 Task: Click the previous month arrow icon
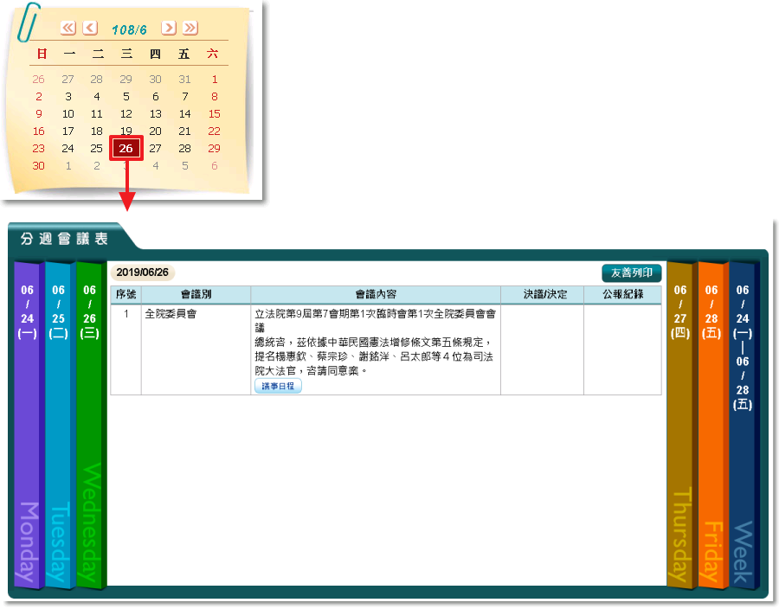coord(90,28)
